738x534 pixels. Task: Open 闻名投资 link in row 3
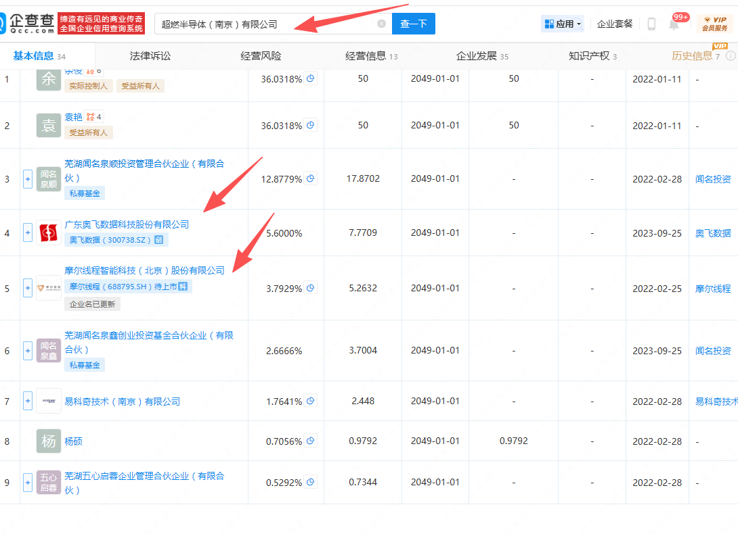[x=713, y=179]
